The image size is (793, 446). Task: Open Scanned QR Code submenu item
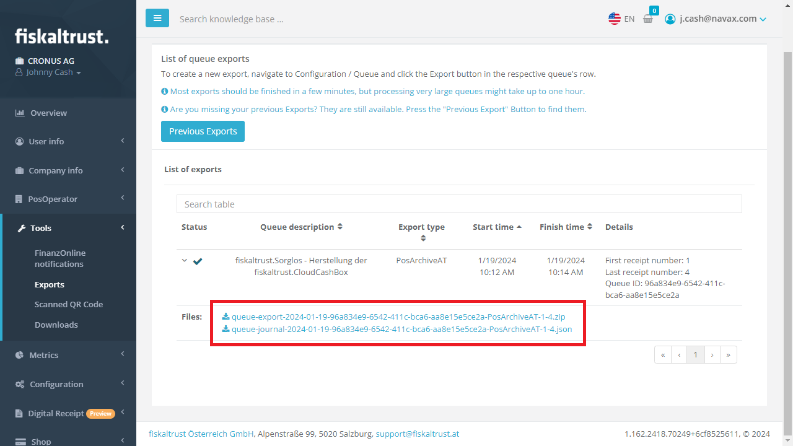(69, 304)
